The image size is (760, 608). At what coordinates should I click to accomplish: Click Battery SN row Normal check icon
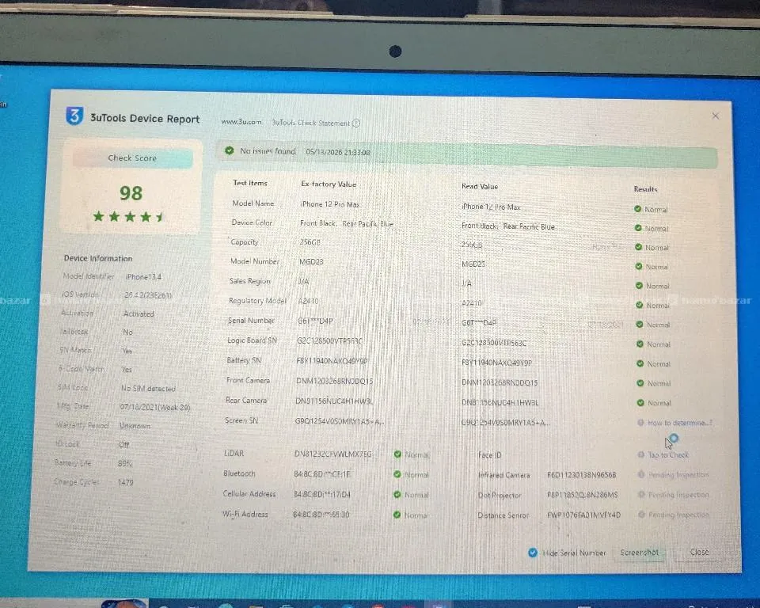640,363
